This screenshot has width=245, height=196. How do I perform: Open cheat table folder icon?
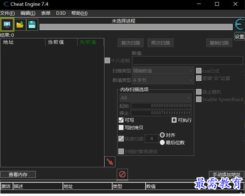pyautogui.click(x=20, y=24)
